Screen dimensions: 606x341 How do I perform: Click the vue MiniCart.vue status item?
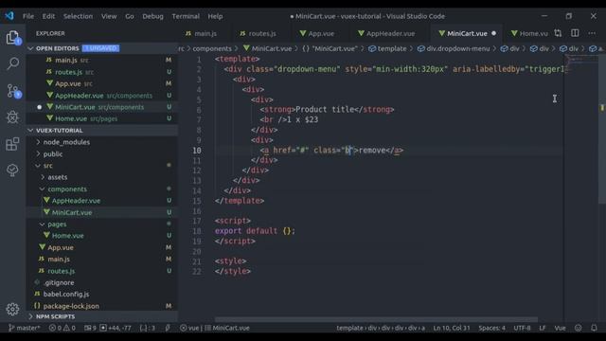(x=215, y=328)
